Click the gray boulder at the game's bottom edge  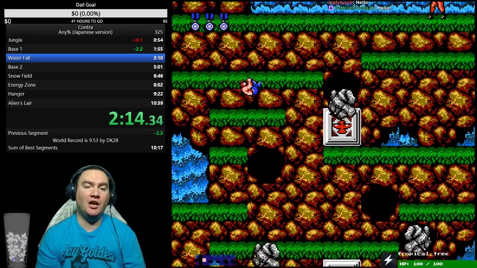point(267,255)
